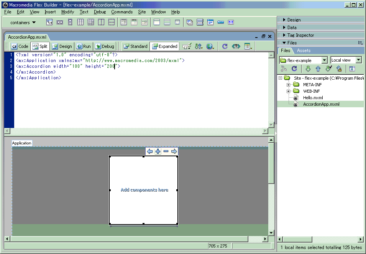
Task: Collapse the Site - flex-example root node
Action: 281,78
